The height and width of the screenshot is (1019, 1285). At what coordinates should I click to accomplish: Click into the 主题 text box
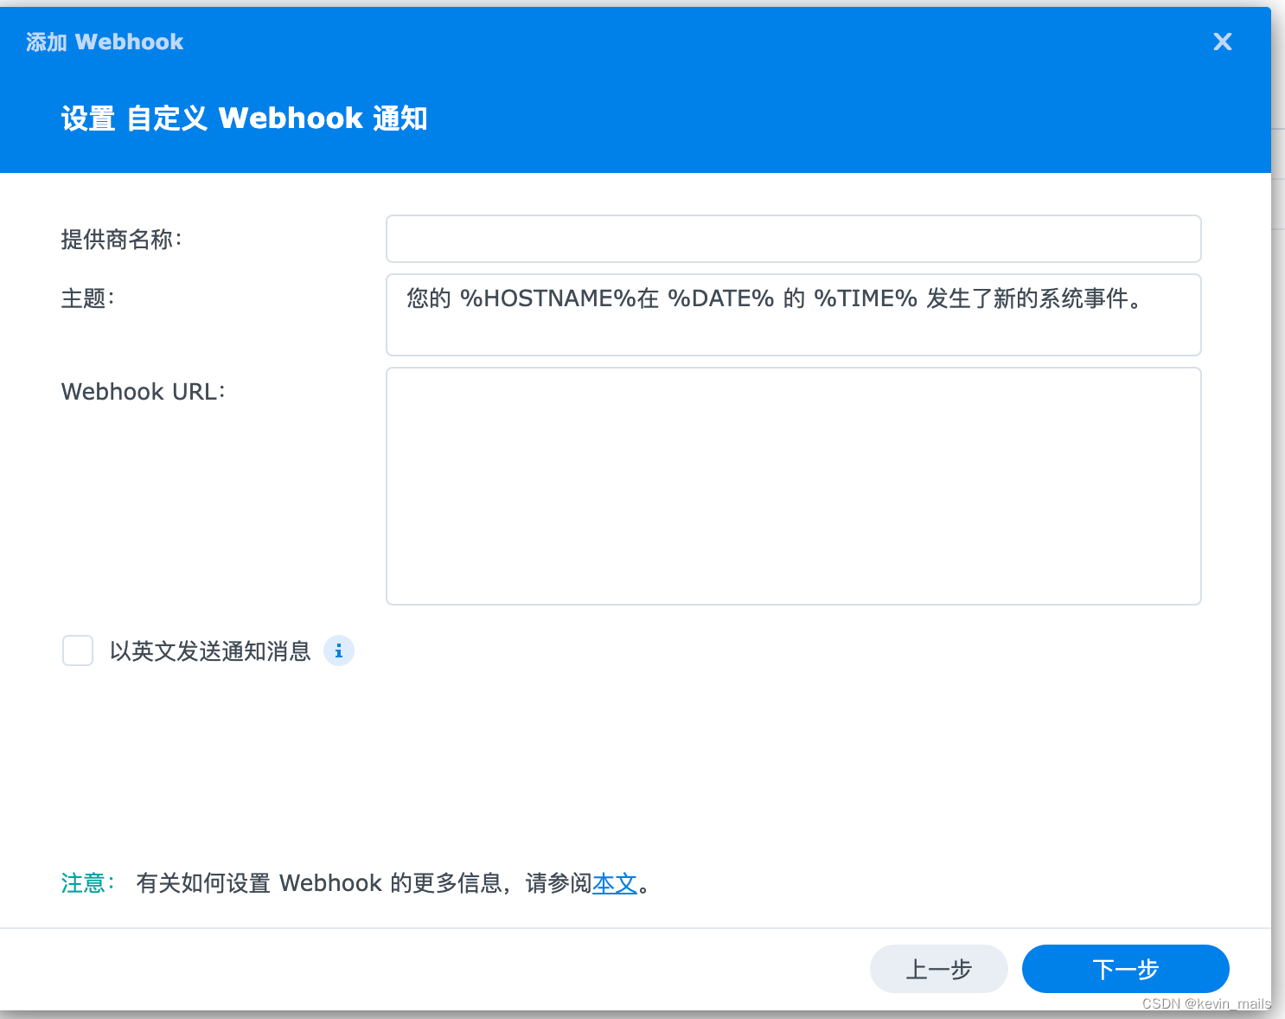[793, 315]
